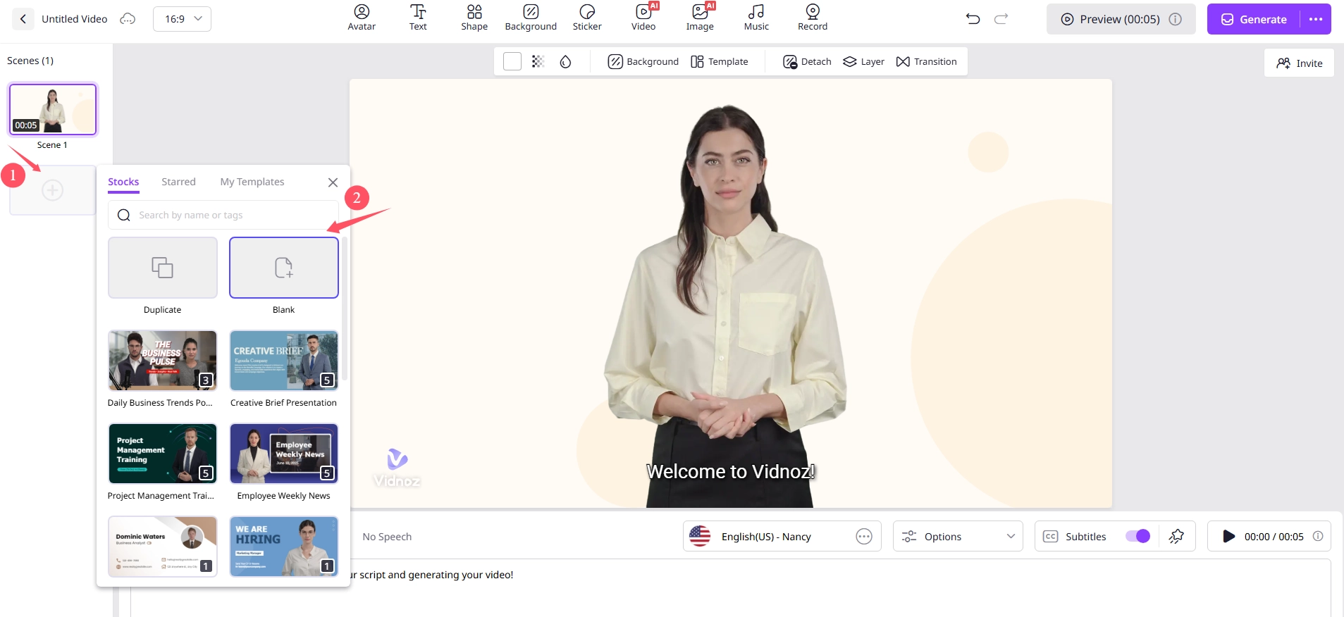Image resolution: width=1344 pixels, height=617 pixels.
Task: Click the subtitles pin icon
Action: point(1176,537)
